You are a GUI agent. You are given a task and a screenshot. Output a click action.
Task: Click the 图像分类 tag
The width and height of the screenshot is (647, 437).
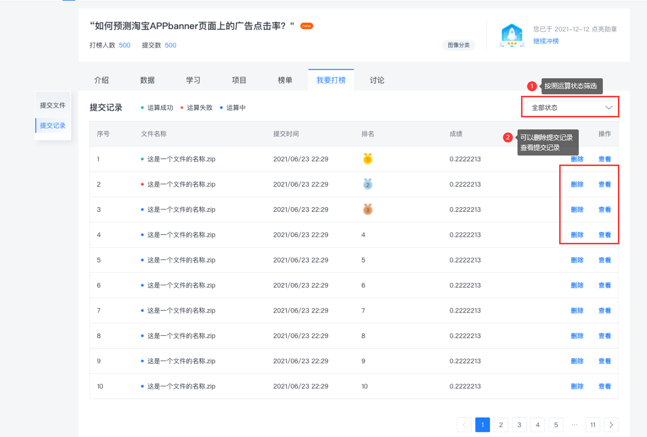click(x=459, y=45)
